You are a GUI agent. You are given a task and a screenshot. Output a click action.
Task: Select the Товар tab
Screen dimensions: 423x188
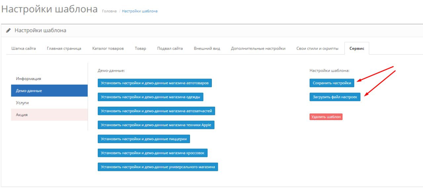[x=140, y=48]
